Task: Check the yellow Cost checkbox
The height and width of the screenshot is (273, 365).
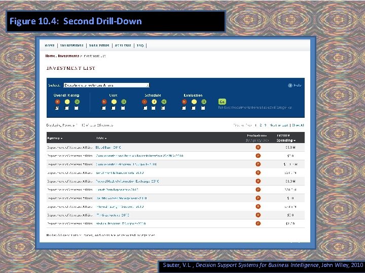Action: (114, 108)
